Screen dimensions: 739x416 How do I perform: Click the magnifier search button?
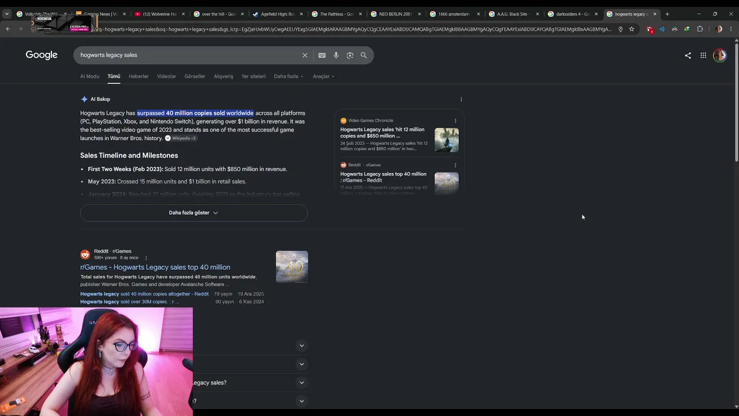pyautogui.click(x=364, y=55)
